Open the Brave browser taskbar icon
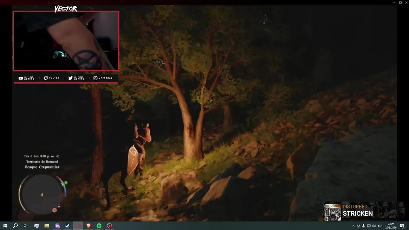Viewport: 409px width, 230px height. (x=89, y=226)
